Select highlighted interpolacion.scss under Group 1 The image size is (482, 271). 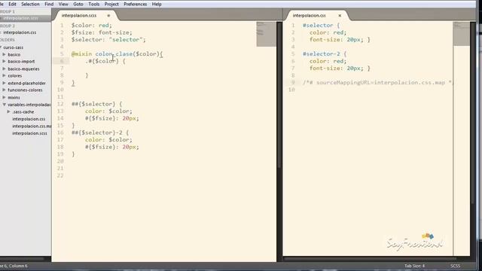point(21,18)
